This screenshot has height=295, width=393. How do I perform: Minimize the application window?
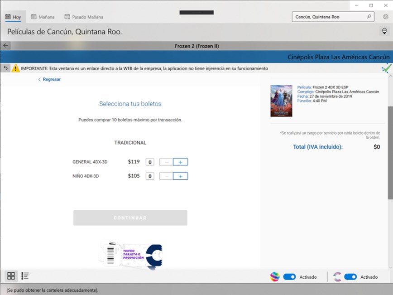click(x=357, y=5)
